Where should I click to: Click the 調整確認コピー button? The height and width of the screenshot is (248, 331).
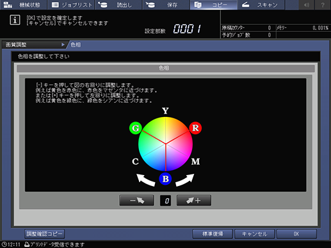point(45,234)
